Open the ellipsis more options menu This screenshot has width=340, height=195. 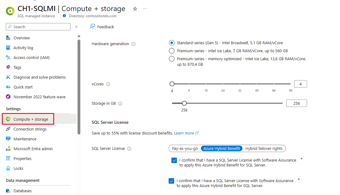[x=145, y=9]
